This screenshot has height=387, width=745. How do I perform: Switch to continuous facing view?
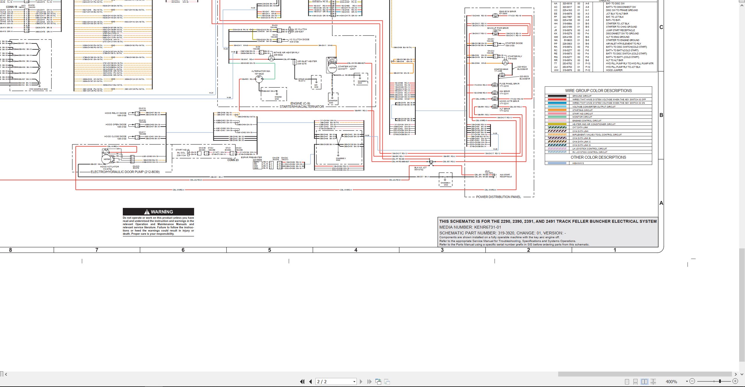(653, 381)
